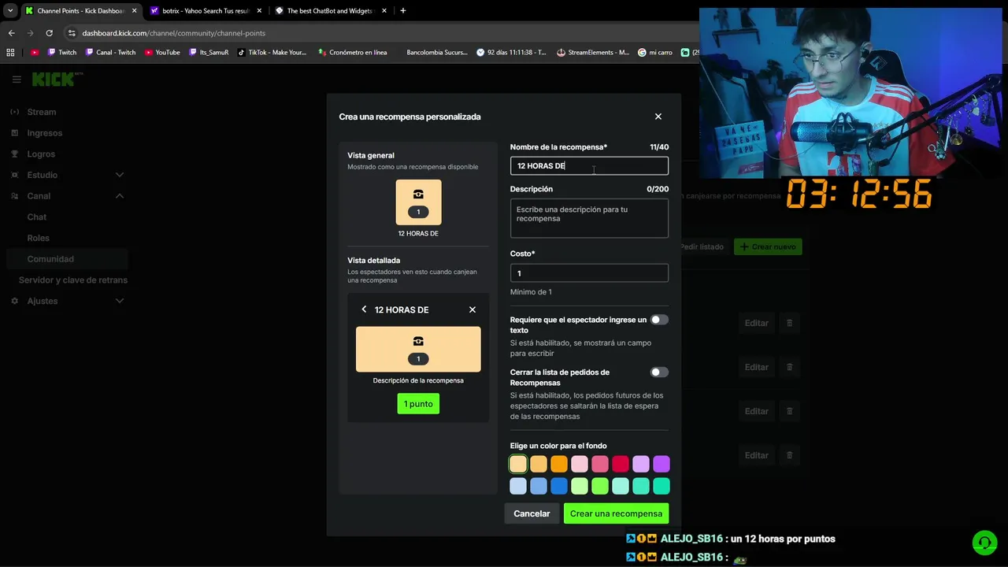Viewport: 1008px width, 567px height.
Task: Select the light peach background color
Action: click(518, 465)
